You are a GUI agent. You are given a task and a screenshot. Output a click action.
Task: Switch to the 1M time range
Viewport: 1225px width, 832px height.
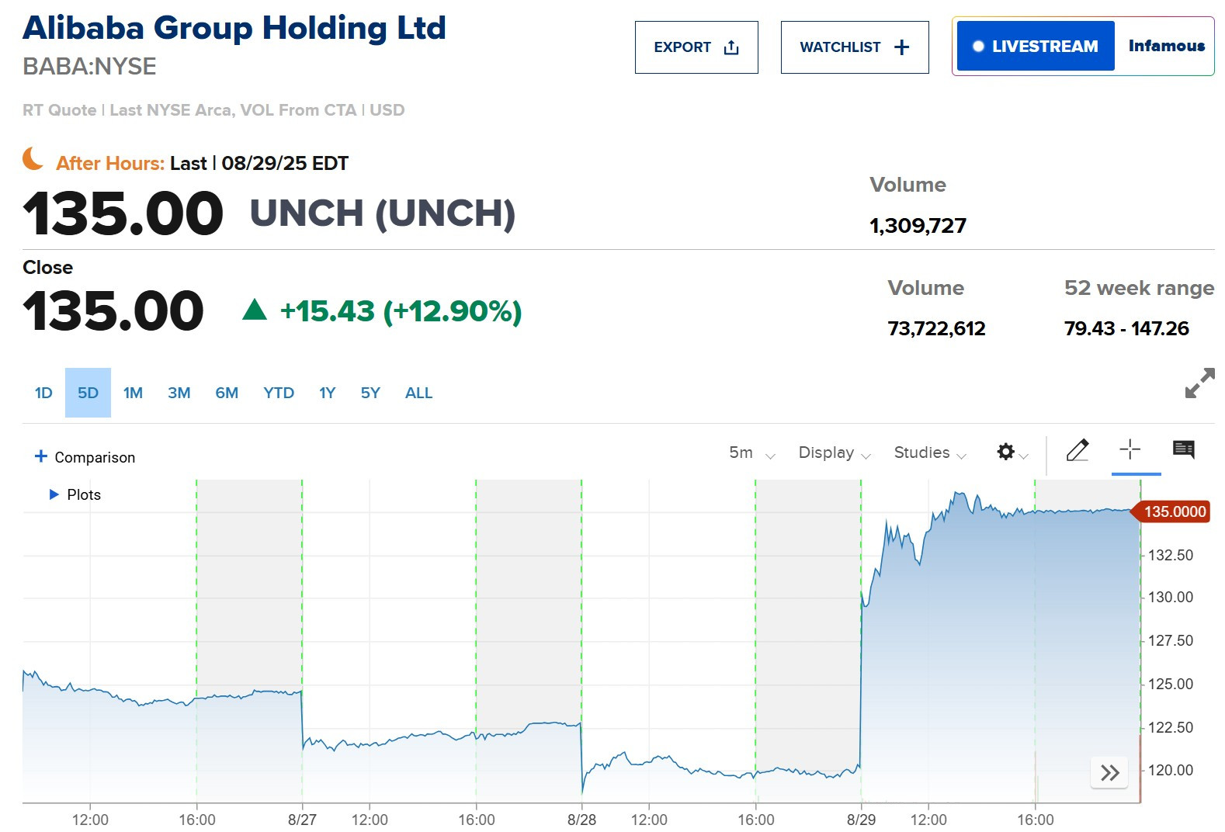(133, 393)
